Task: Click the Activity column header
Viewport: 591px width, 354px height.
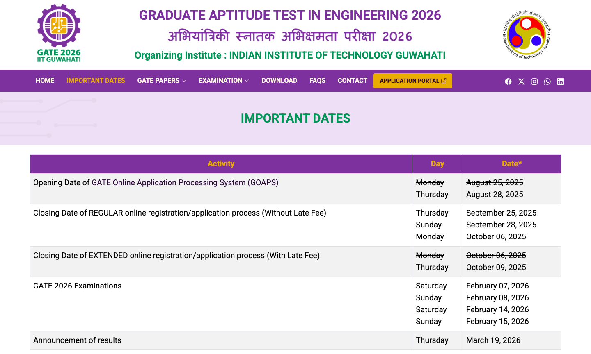Action: [221, 164]
